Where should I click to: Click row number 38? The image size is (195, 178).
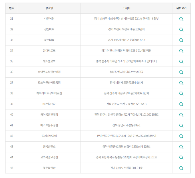(12, 93)
